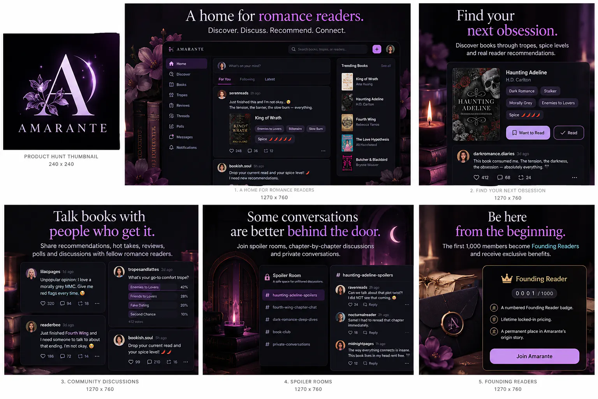Click the Morally Grey trope tag
The height and width of the screenshot is (399, 598).
521,103
